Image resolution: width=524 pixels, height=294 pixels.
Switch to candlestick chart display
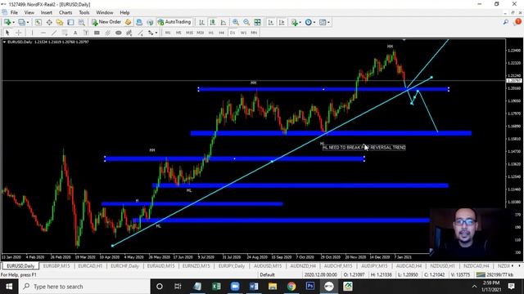tap(212, 22)
